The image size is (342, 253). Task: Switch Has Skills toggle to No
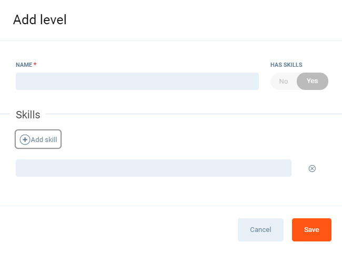coord(284,82)
